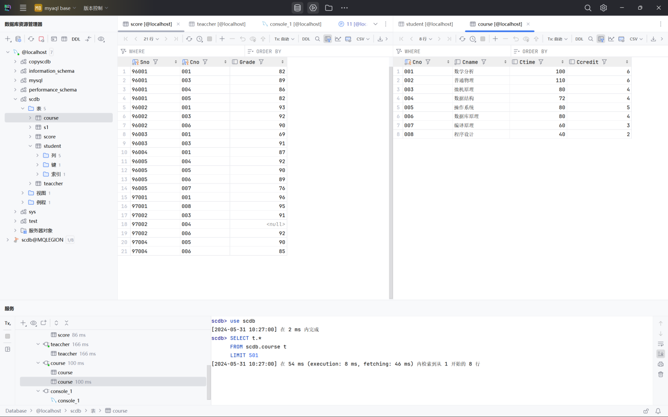This screenshot has width=668, height=417.
Task: Show chart view for course table
Action: point(611,39)
